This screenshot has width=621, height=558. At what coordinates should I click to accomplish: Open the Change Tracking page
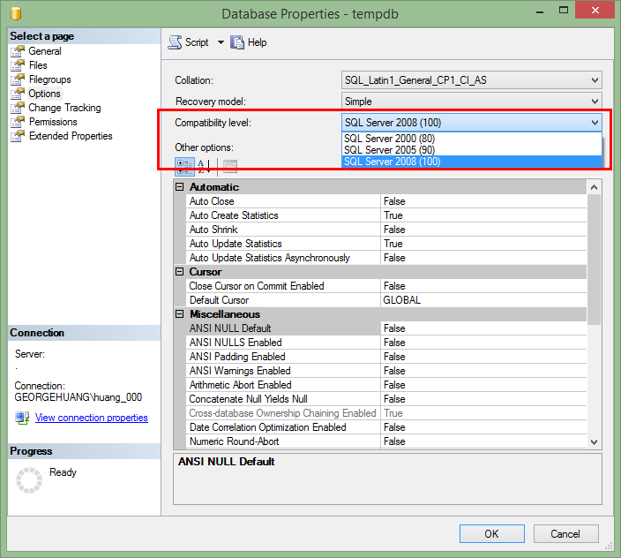(x=64, y=108)
